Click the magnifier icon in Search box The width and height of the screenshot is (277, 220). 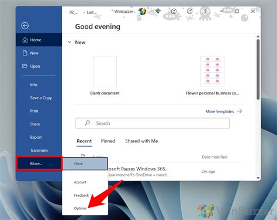[87, 123]
